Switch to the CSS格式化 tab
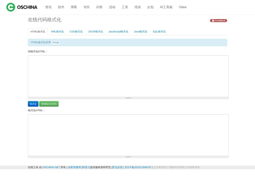Viewport: 255px width, 191px height. [x=76, y=32]
